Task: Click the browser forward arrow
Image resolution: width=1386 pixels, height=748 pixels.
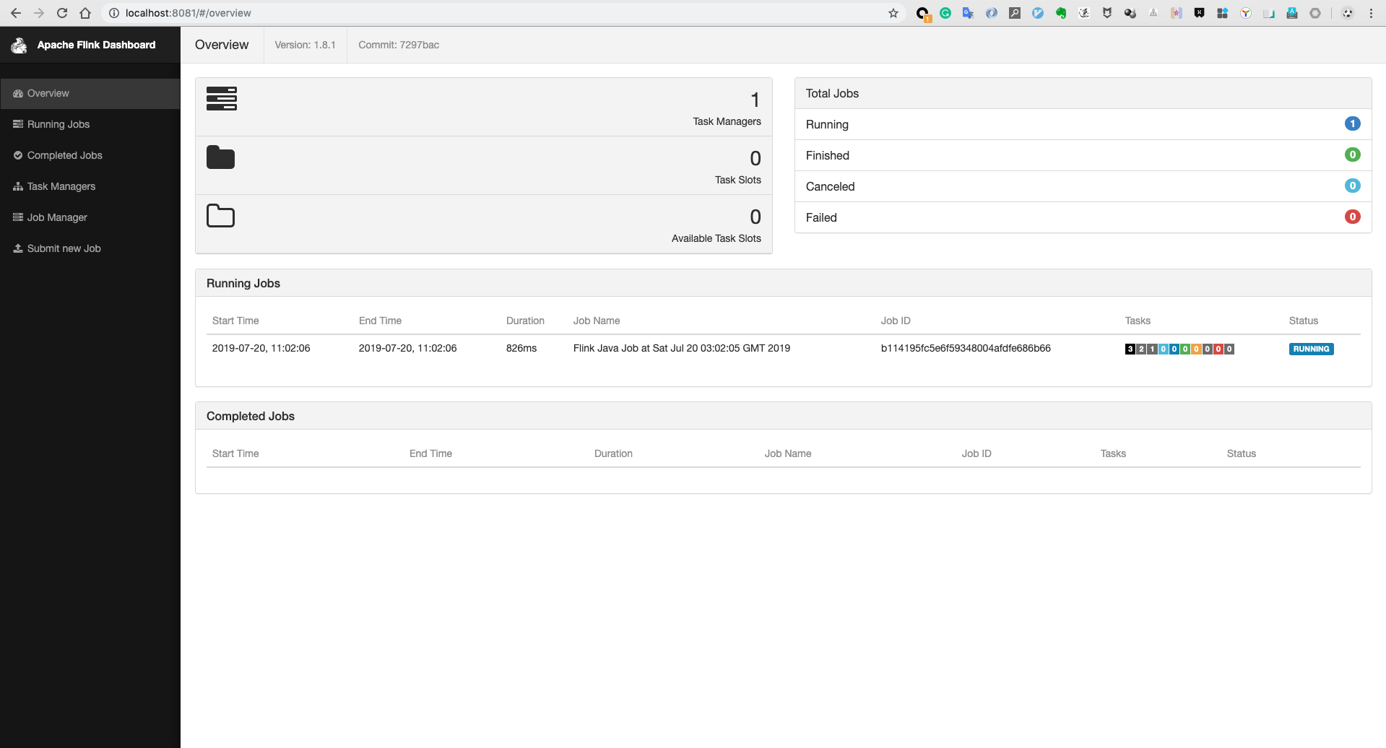Action: point(39,13)
